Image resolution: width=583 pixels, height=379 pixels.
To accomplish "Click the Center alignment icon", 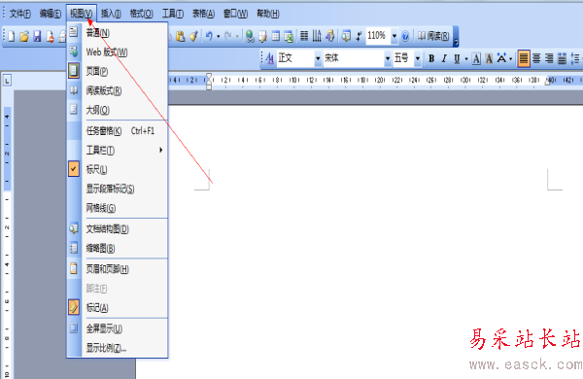I will pos(536,58).
